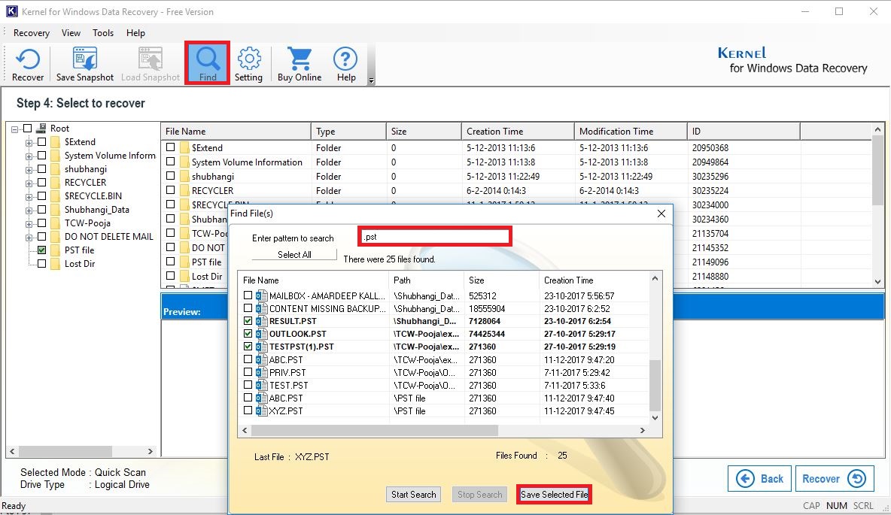Expand the DO NOT DELETE MAIL tree node
This screenshot has width=891, height=515.
pos(29,238)
